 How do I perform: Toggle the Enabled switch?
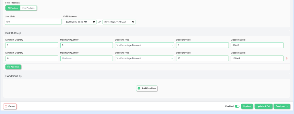[237, 106]
